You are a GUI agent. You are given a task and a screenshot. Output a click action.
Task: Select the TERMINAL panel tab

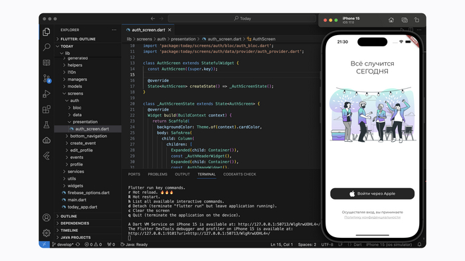(x=207, y=174)
